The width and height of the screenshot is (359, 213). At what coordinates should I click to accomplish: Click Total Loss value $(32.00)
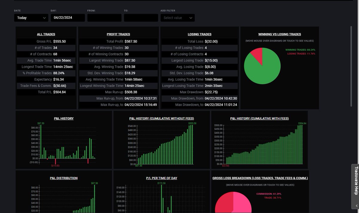(211, 41)
